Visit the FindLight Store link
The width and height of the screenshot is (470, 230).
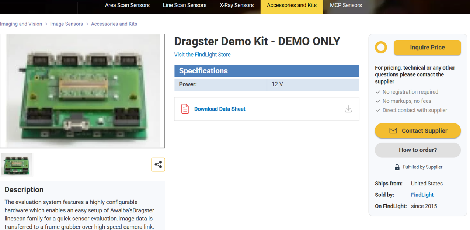click(202, 55)
